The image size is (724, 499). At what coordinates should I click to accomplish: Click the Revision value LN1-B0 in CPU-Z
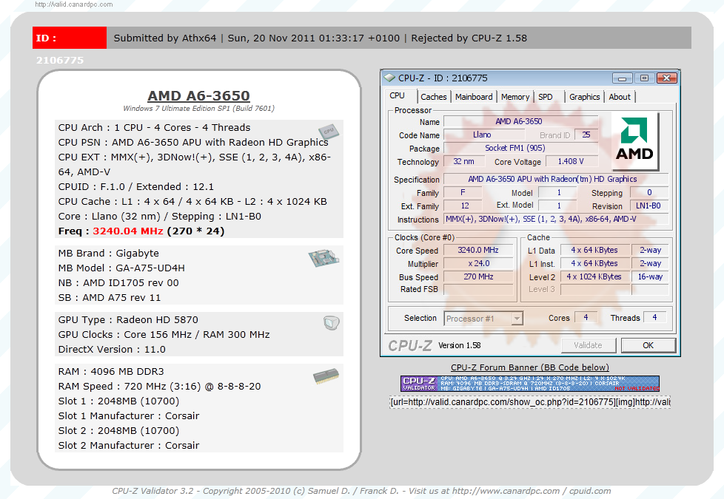pos(648,206)
